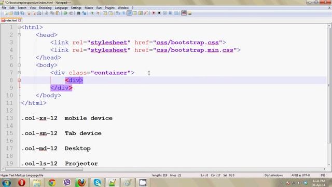Click the Copy toolbar icon
The width and height of the screenshot is (332, 187).
pos(52,13)
